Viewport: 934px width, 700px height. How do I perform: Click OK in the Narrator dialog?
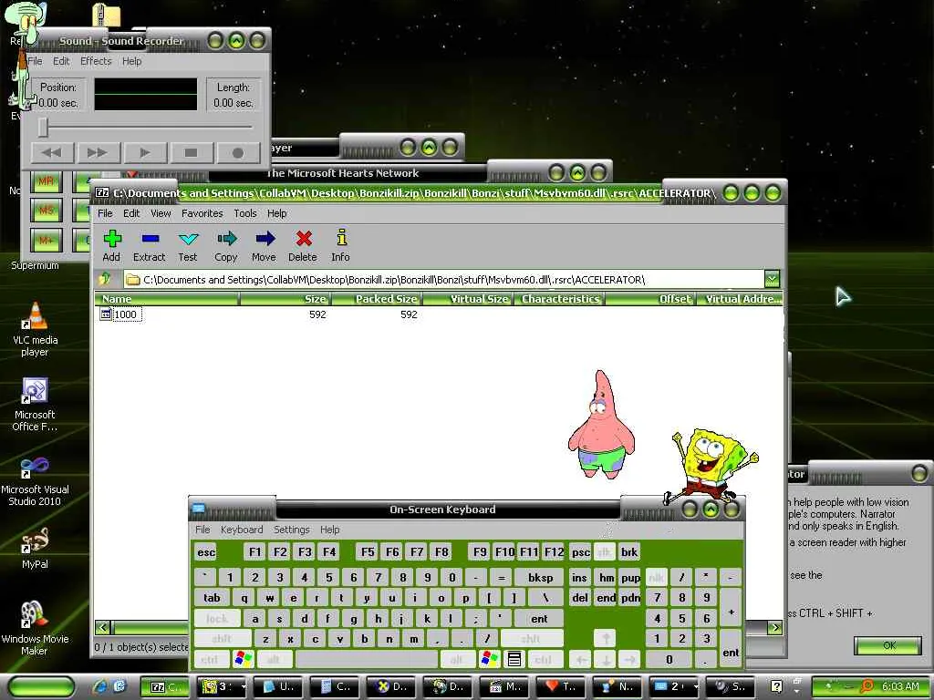[888, 645]
